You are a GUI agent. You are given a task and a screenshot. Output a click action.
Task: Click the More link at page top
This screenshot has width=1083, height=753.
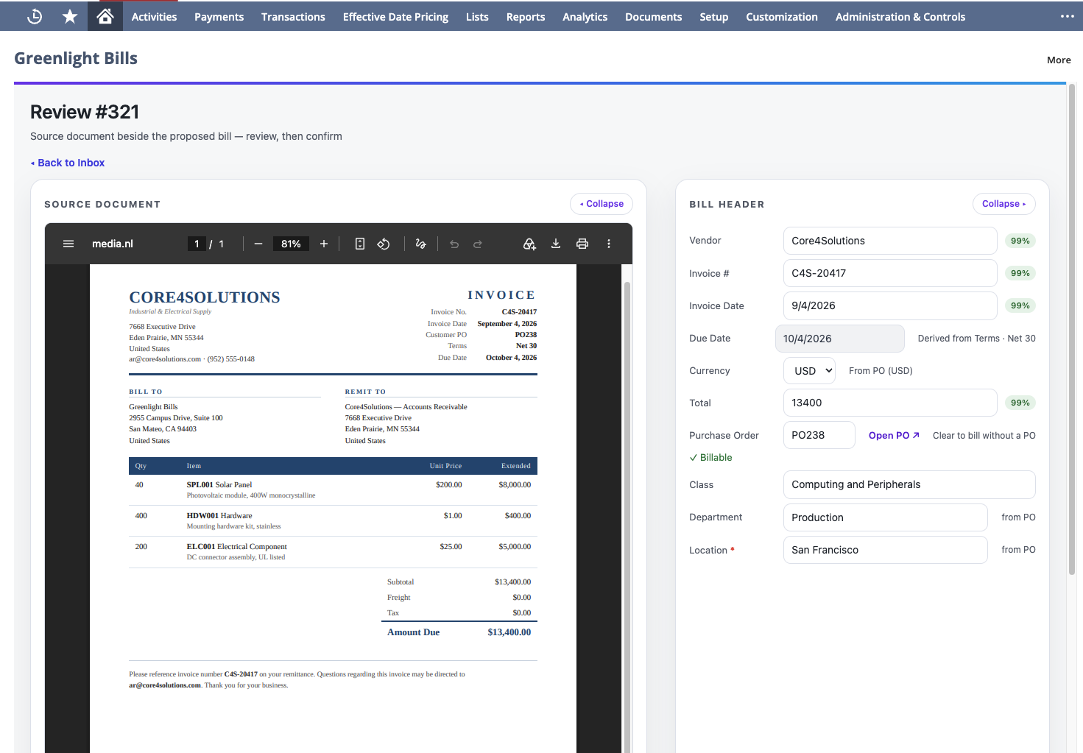click(x=1059, y=60)
